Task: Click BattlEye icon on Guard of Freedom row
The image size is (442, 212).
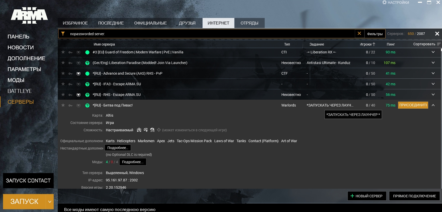Action: pos(79,52)
